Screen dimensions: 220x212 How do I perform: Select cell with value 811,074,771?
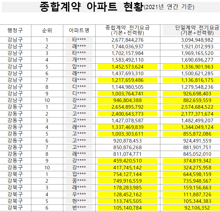pyautogui.click(x=127, y=154)
